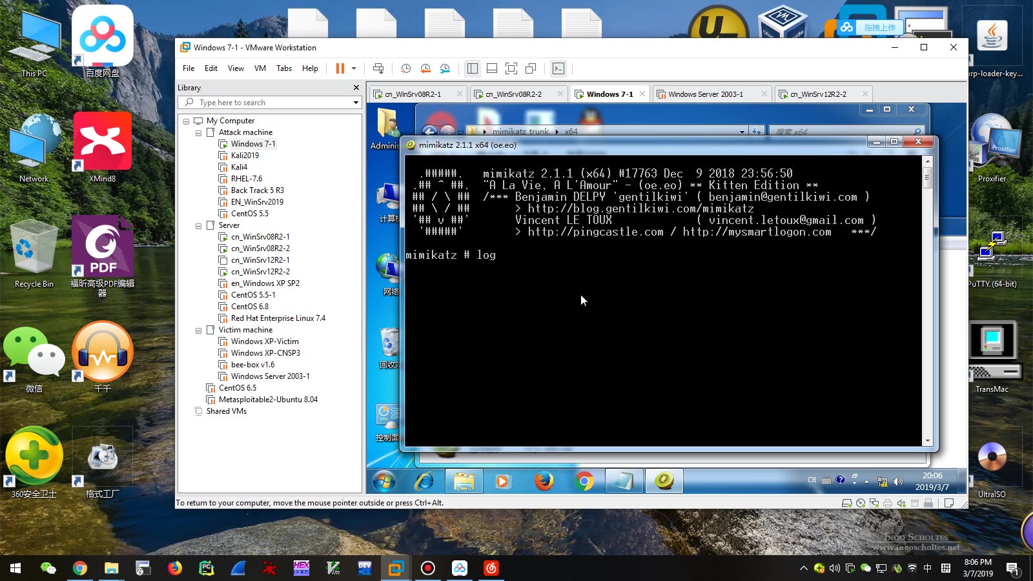1033x581 pixels.
Task: Collapse the My Computer tree node
Action: pyautogui.click(x=187, y=121)
